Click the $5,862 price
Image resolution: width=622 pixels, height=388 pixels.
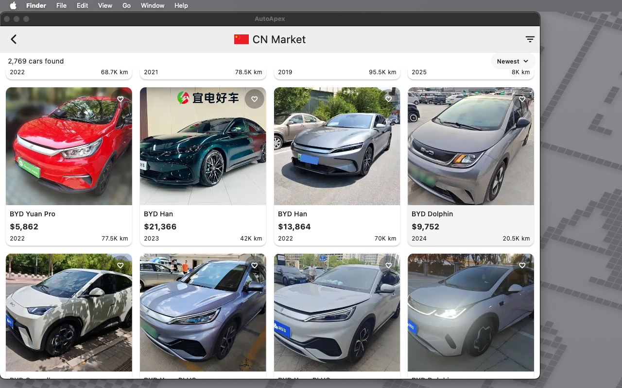click(24, 226)
